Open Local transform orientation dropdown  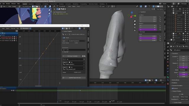tap(103, 6)
